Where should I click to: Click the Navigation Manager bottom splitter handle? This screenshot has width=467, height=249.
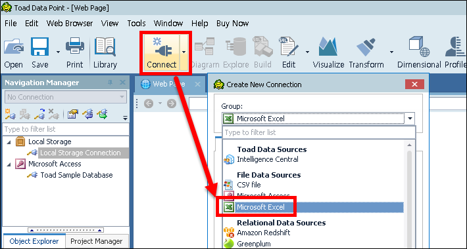coord(66,230)
